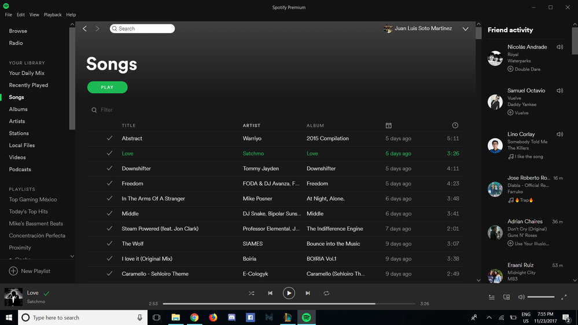Show hidden system tray icons

coord(489,317)
